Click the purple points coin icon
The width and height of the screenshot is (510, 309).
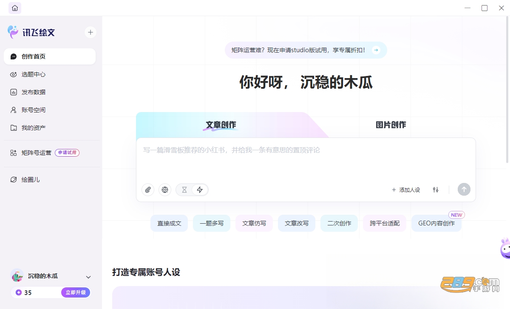[x=18, y=292]
